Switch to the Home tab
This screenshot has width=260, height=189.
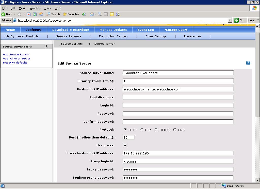pyautogui.click(x=10, y=30)
